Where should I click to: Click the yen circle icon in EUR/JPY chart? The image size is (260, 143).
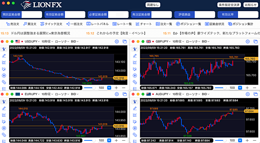tap(4, 128)
